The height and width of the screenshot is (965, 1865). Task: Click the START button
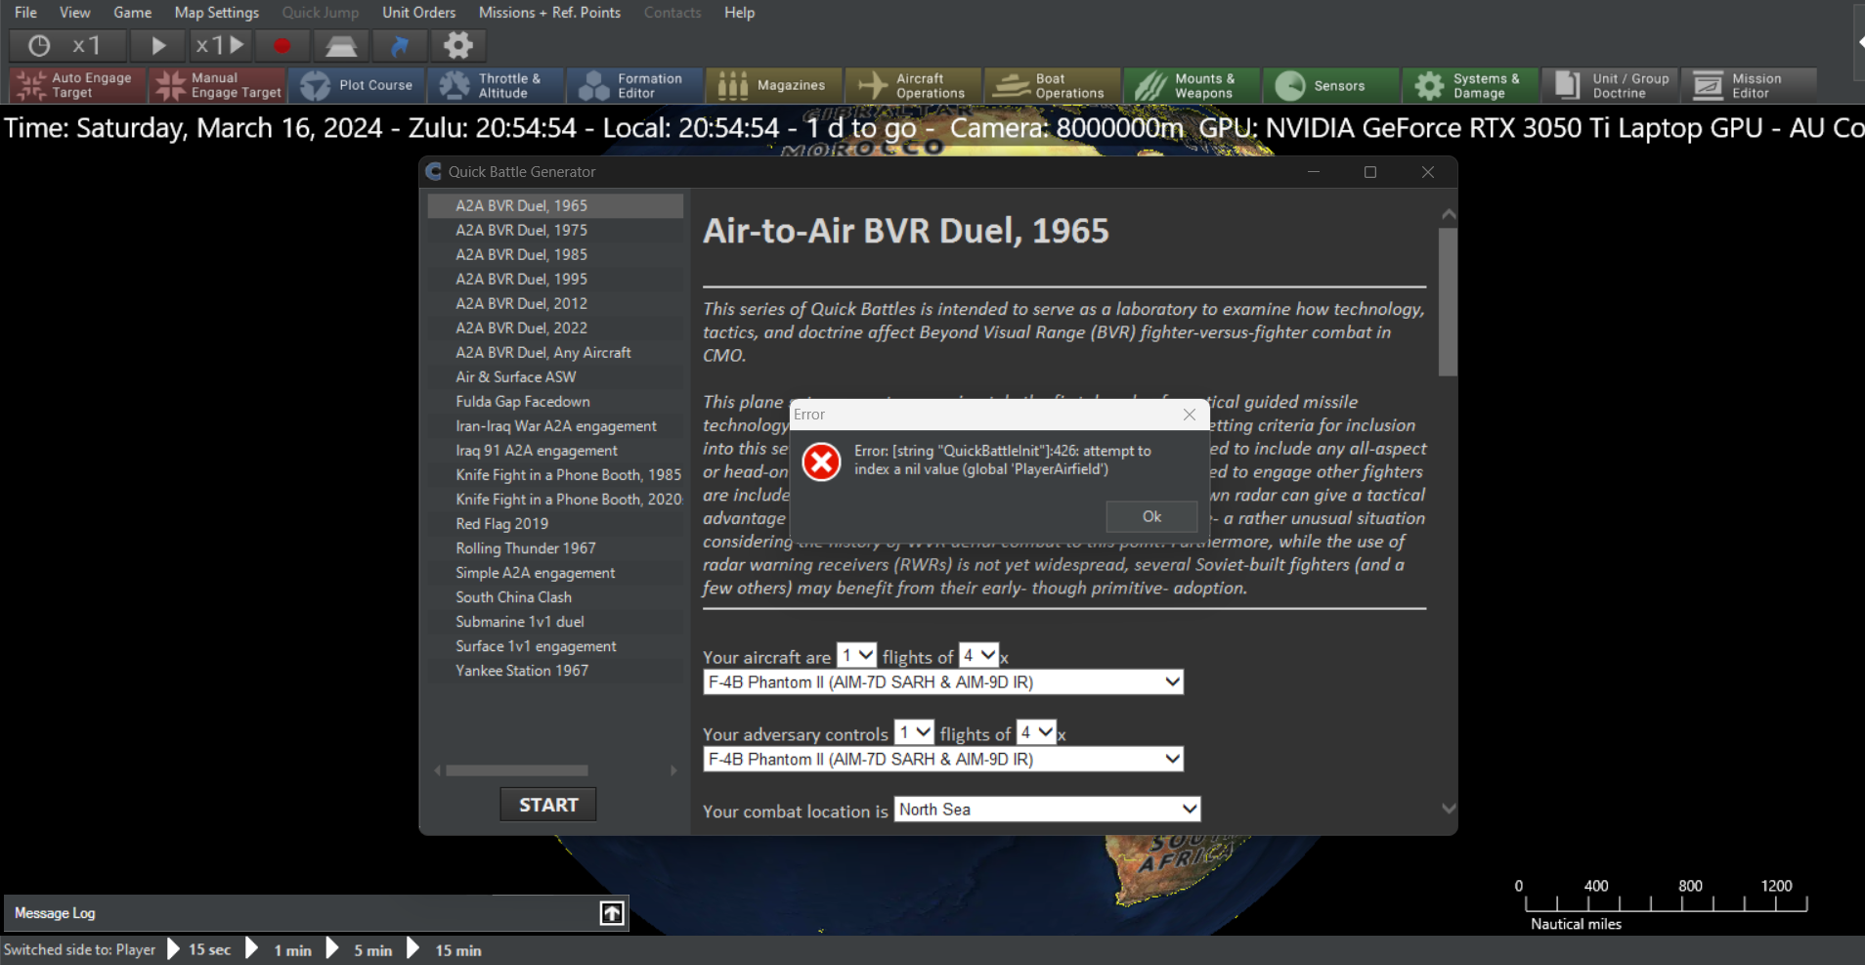548,805
